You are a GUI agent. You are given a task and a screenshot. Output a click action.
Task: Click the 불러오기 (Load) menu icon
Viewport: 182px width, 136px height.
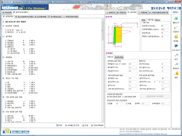176,18
